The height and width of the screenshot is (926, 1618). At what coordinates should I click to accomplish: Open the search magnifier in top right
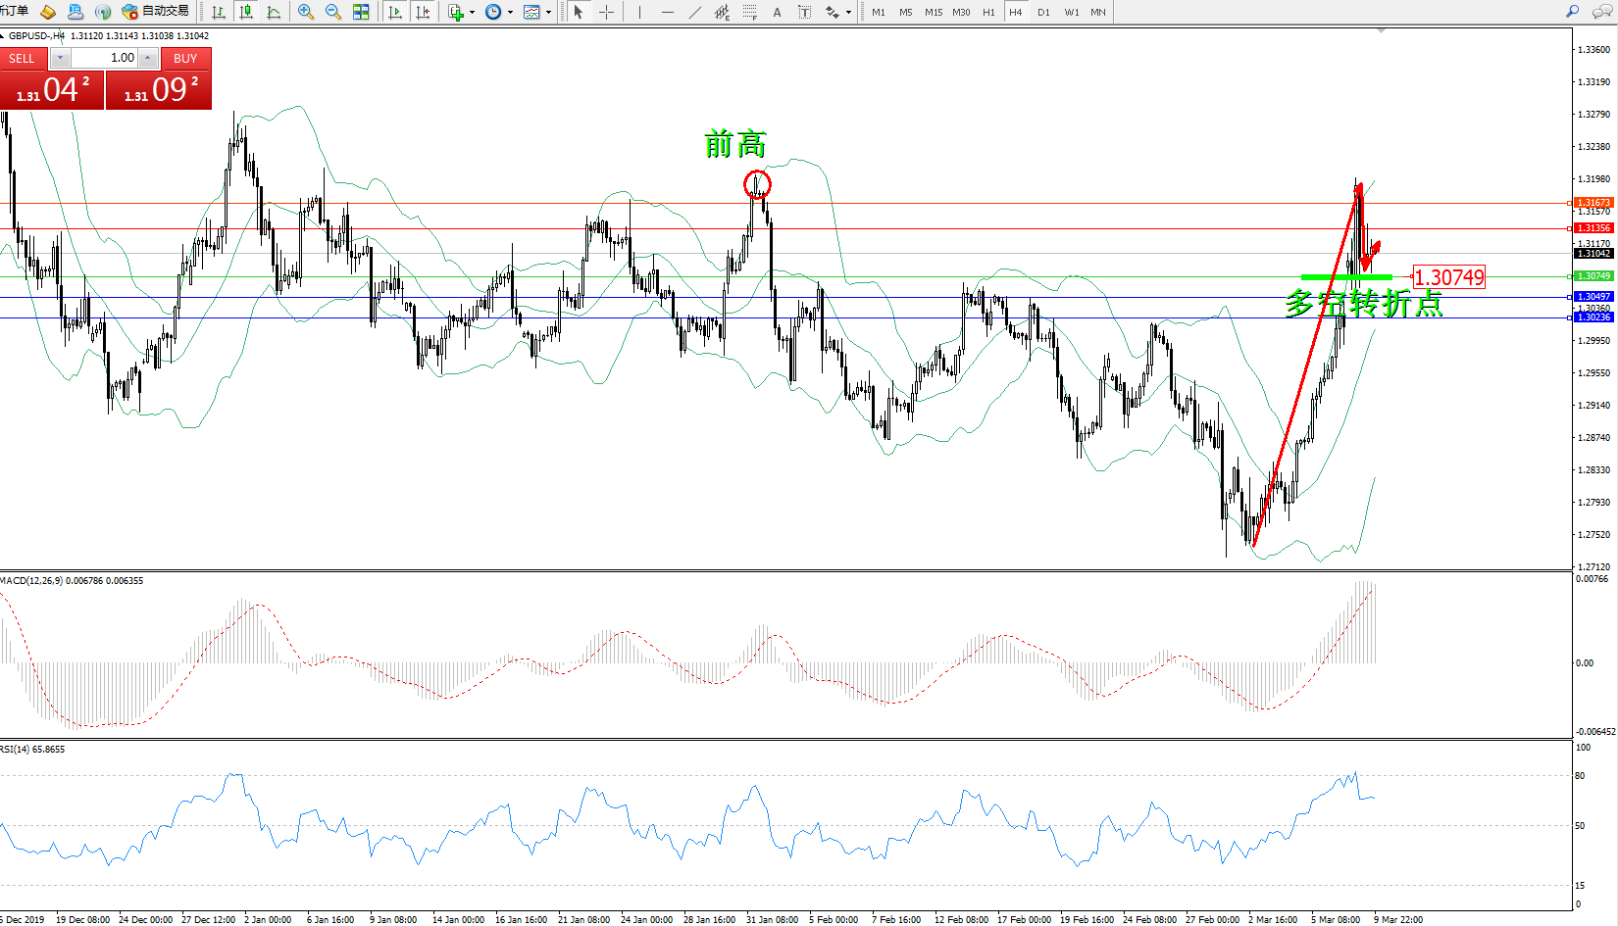1572,12
